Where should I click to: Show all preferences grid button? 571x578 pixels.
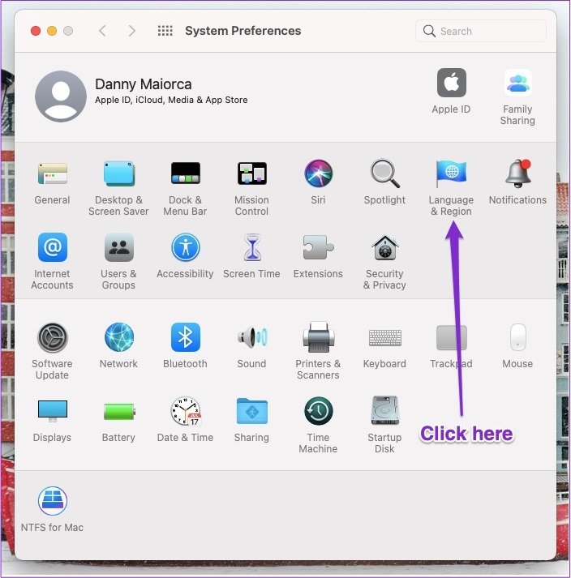(x=165, y=31)
